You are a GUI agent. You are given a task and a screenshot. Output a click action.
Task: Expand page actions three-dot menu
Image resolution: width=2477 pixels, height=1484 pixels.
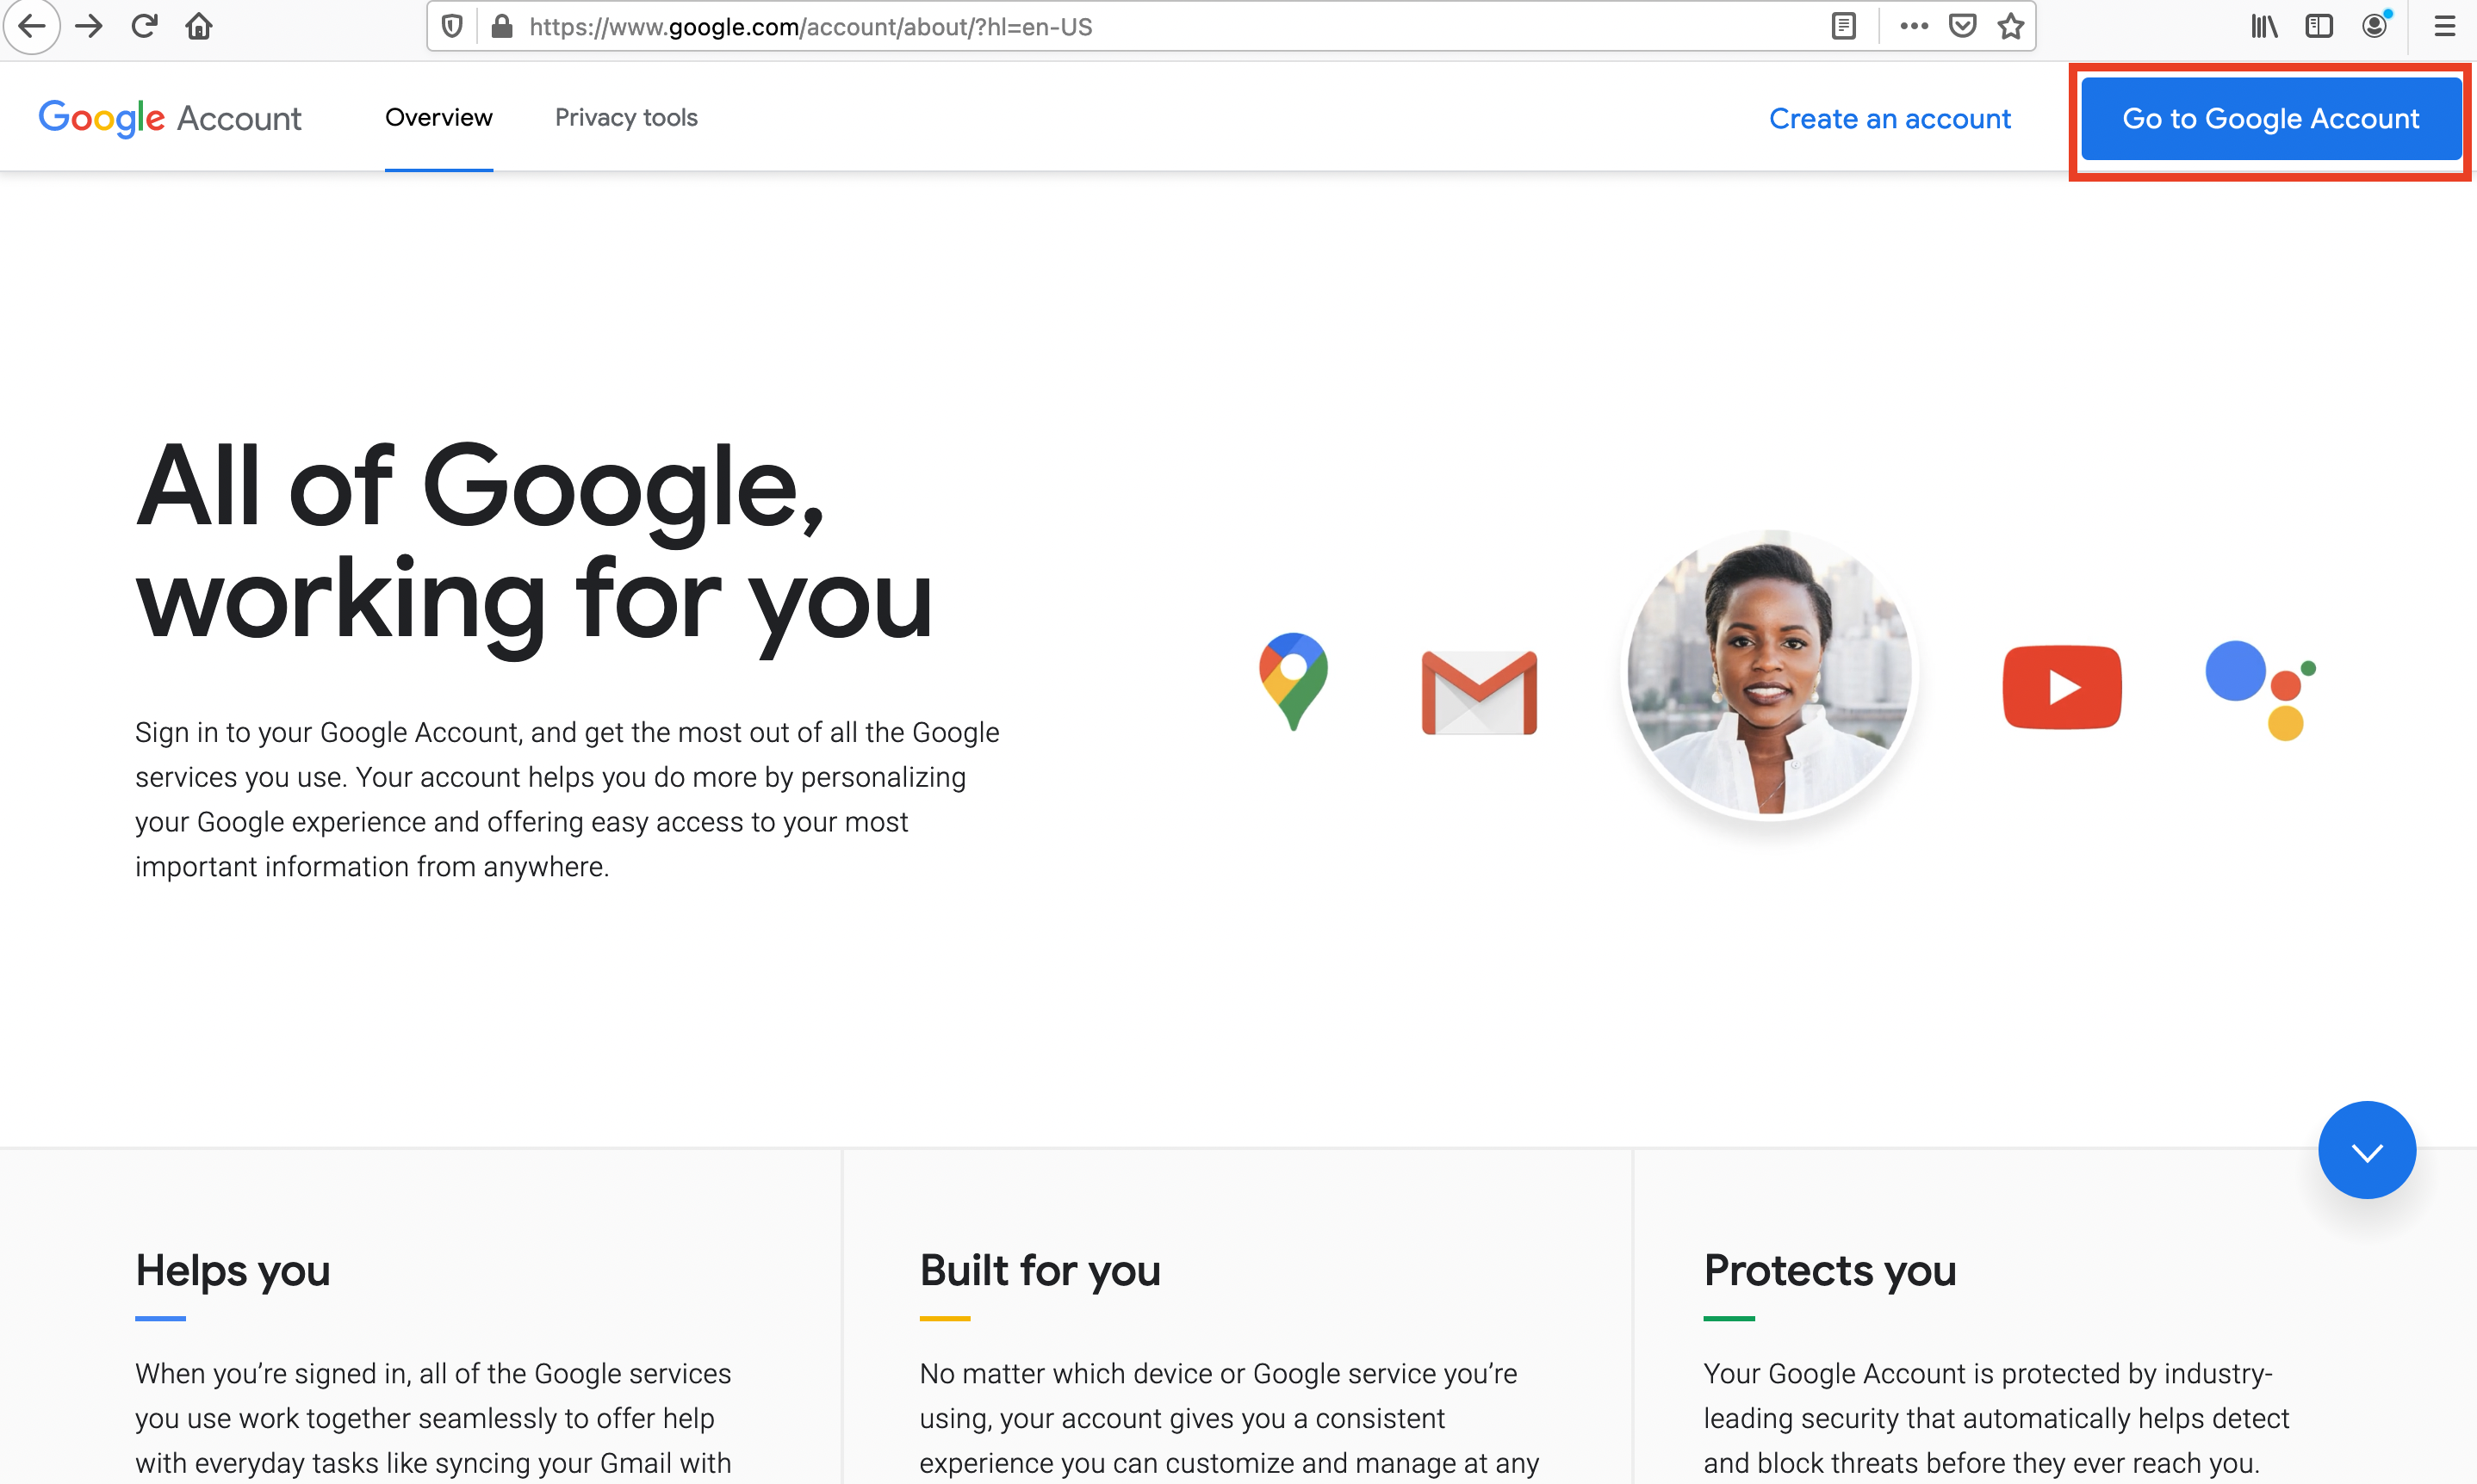point(1914,27)
